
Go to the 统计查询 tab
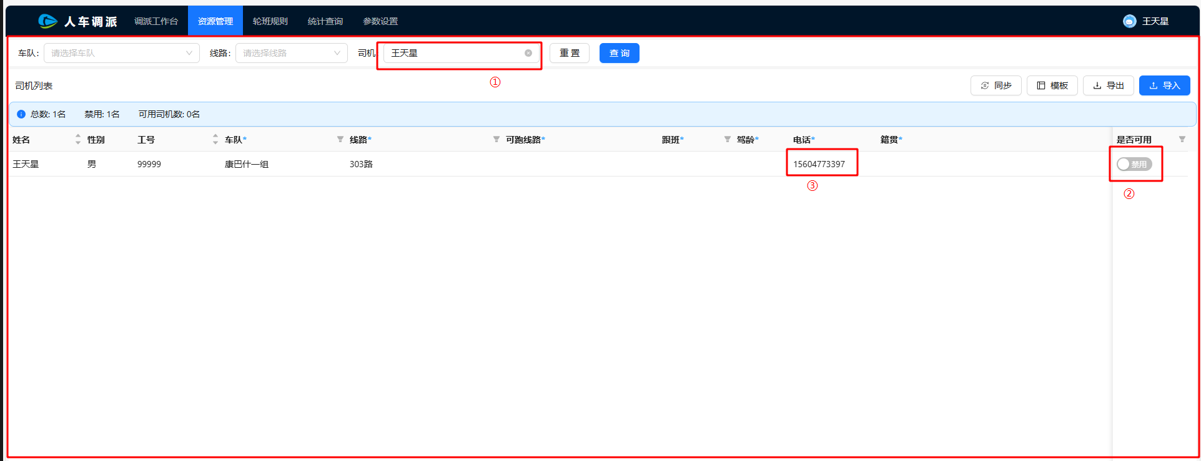coord(325,21)
